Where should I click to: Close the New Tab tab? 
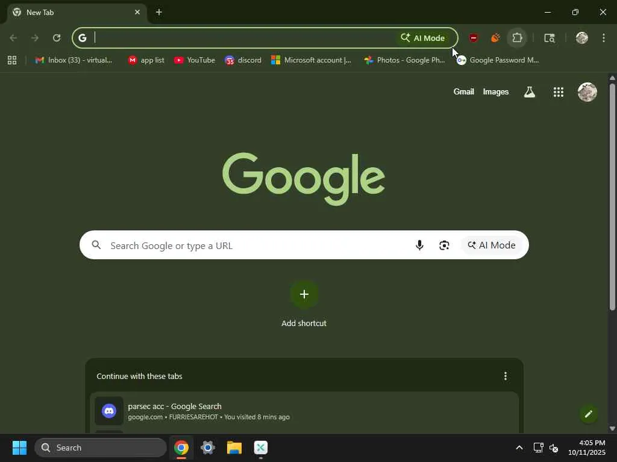(137, 12)
